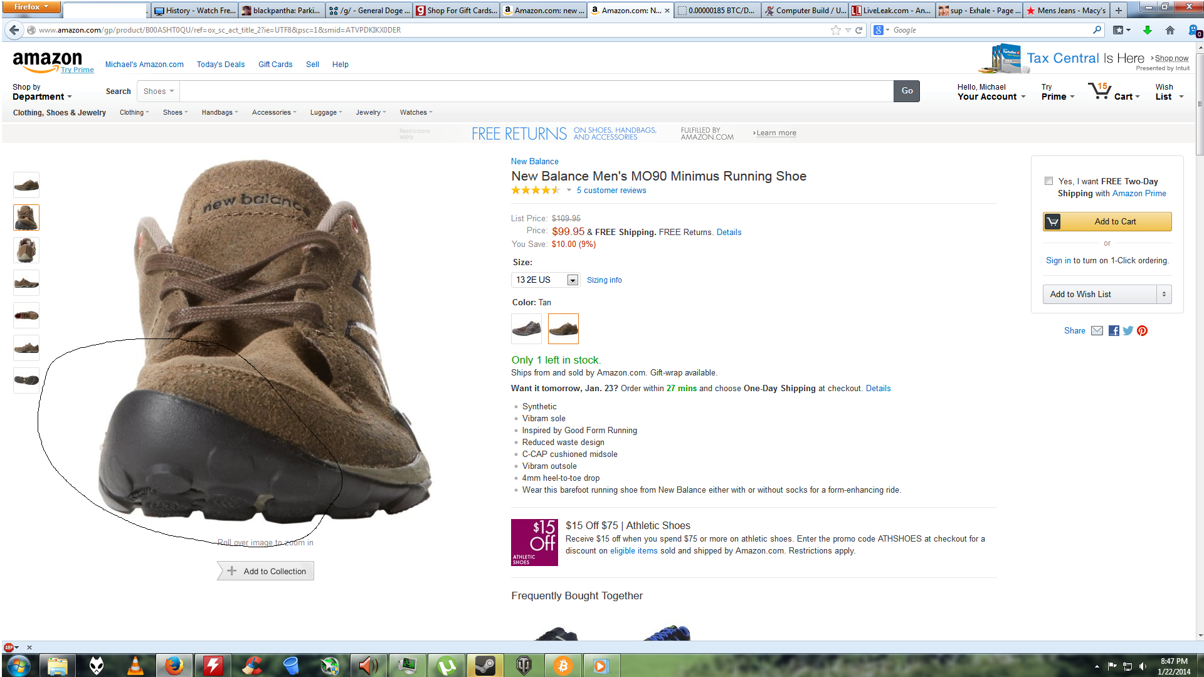Open the 5 customer reviews link
The image size is (1204, 677).
(611, 191)
